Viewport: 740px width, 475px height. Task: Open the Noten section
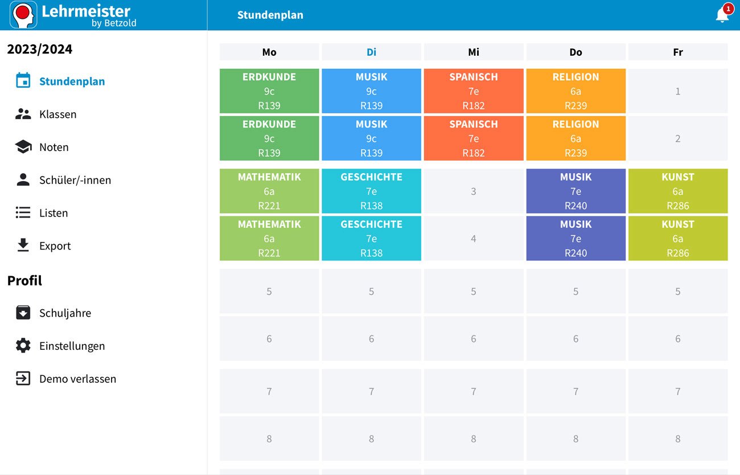coord(54,147)
